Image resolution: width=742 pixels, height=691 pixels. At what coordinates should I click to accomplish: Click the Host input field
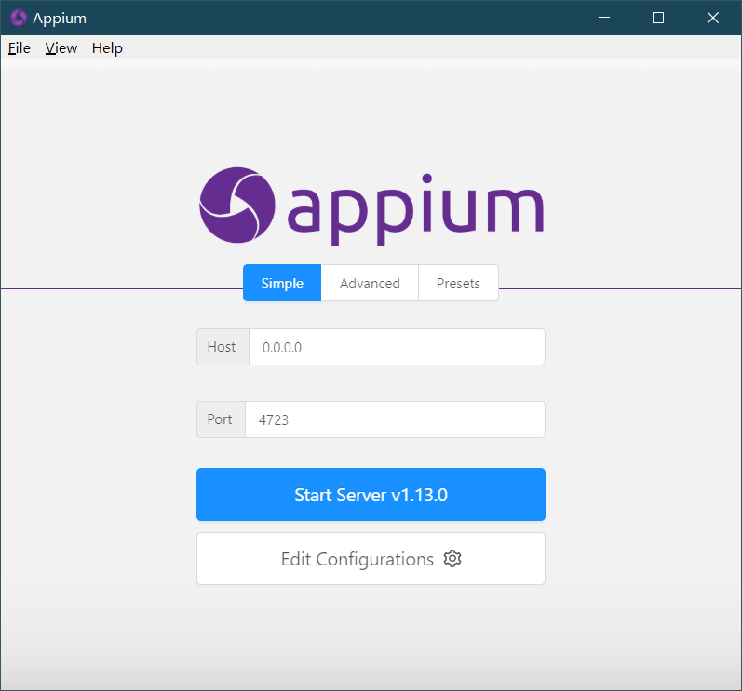click(x=397, y=347)
